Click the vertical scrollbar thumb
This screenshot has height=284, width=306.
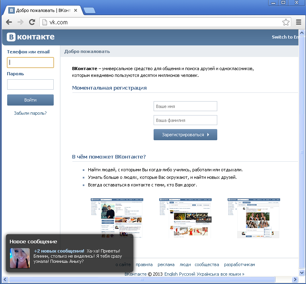302,152
